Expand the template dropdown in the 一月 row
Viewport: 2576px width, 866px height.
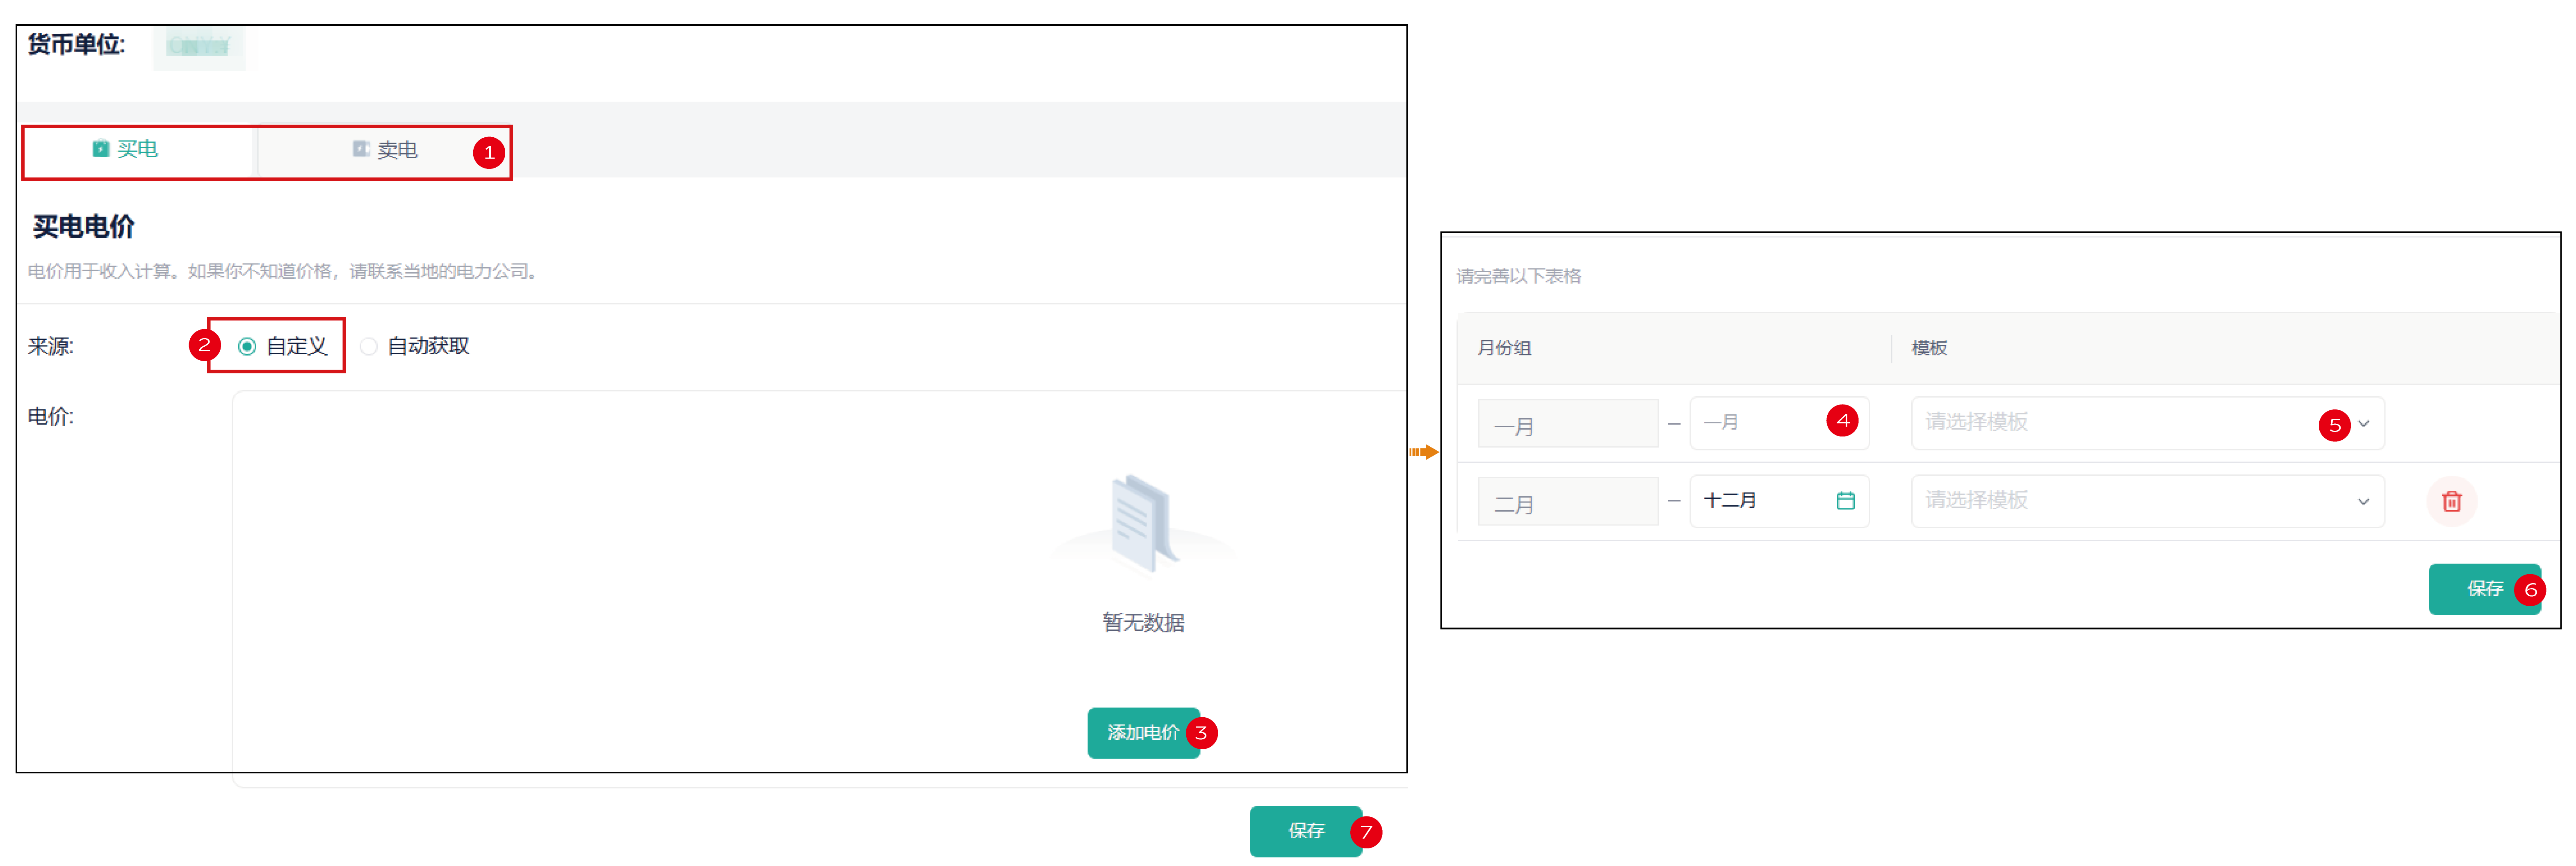click(2147, 423)
